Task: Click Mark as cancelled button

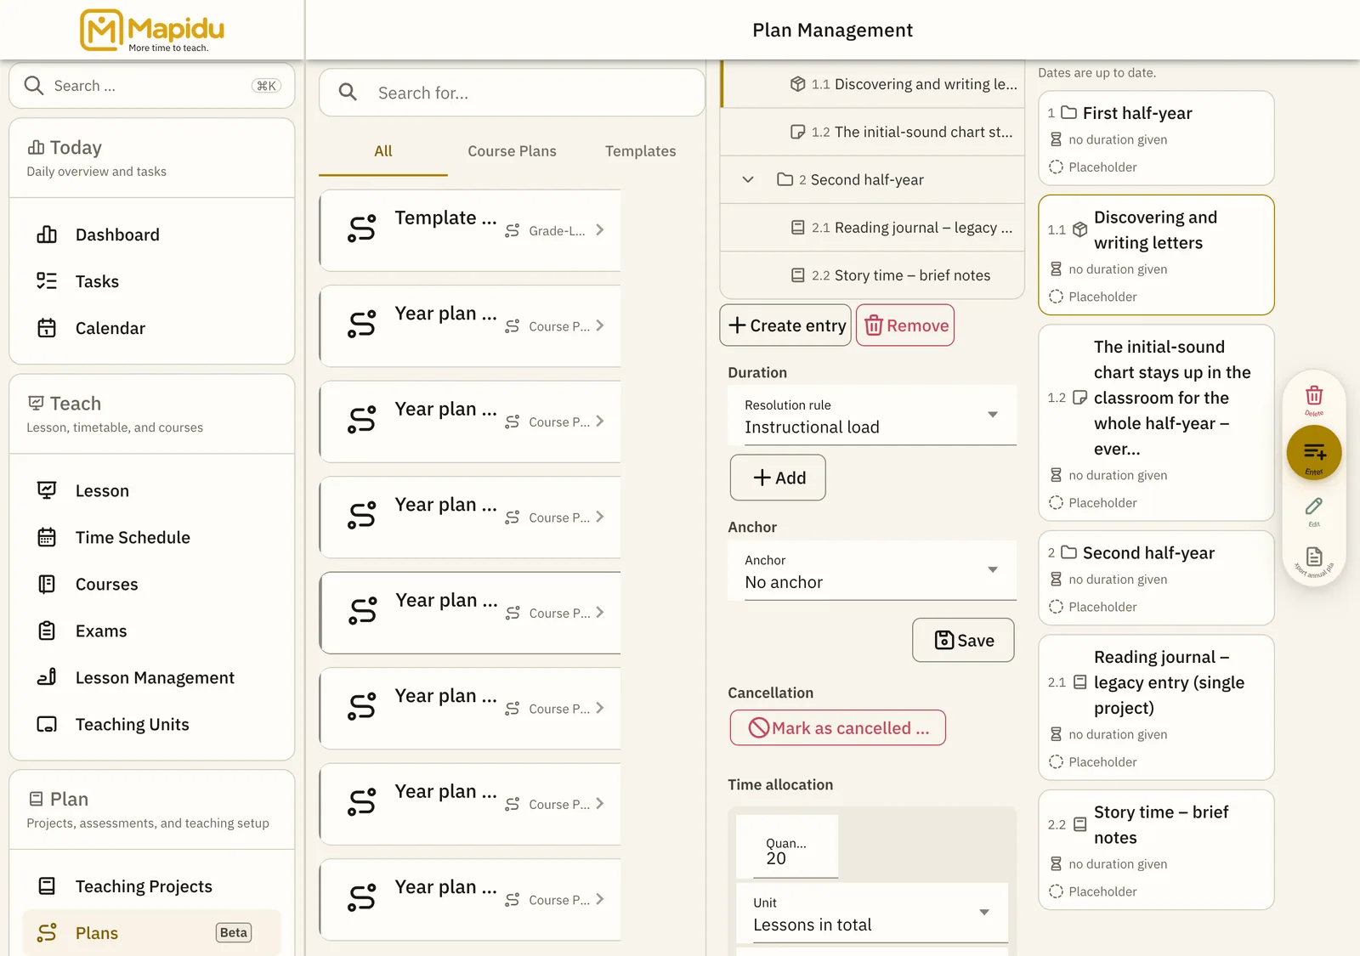Action: 838,727
